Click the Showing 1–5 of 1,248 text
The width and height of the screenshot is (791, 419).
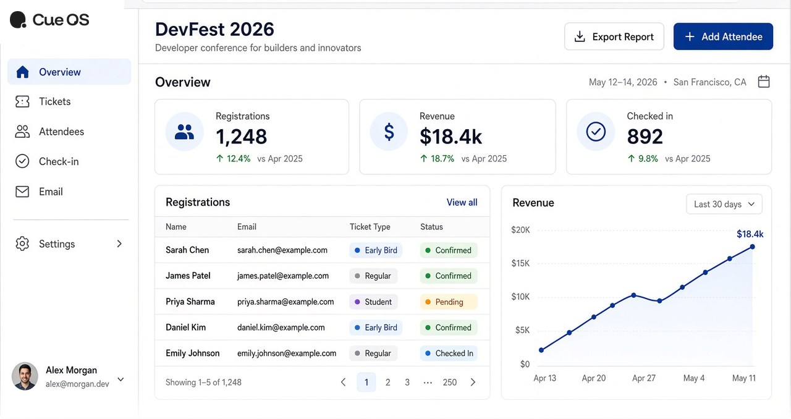(203, 383)
